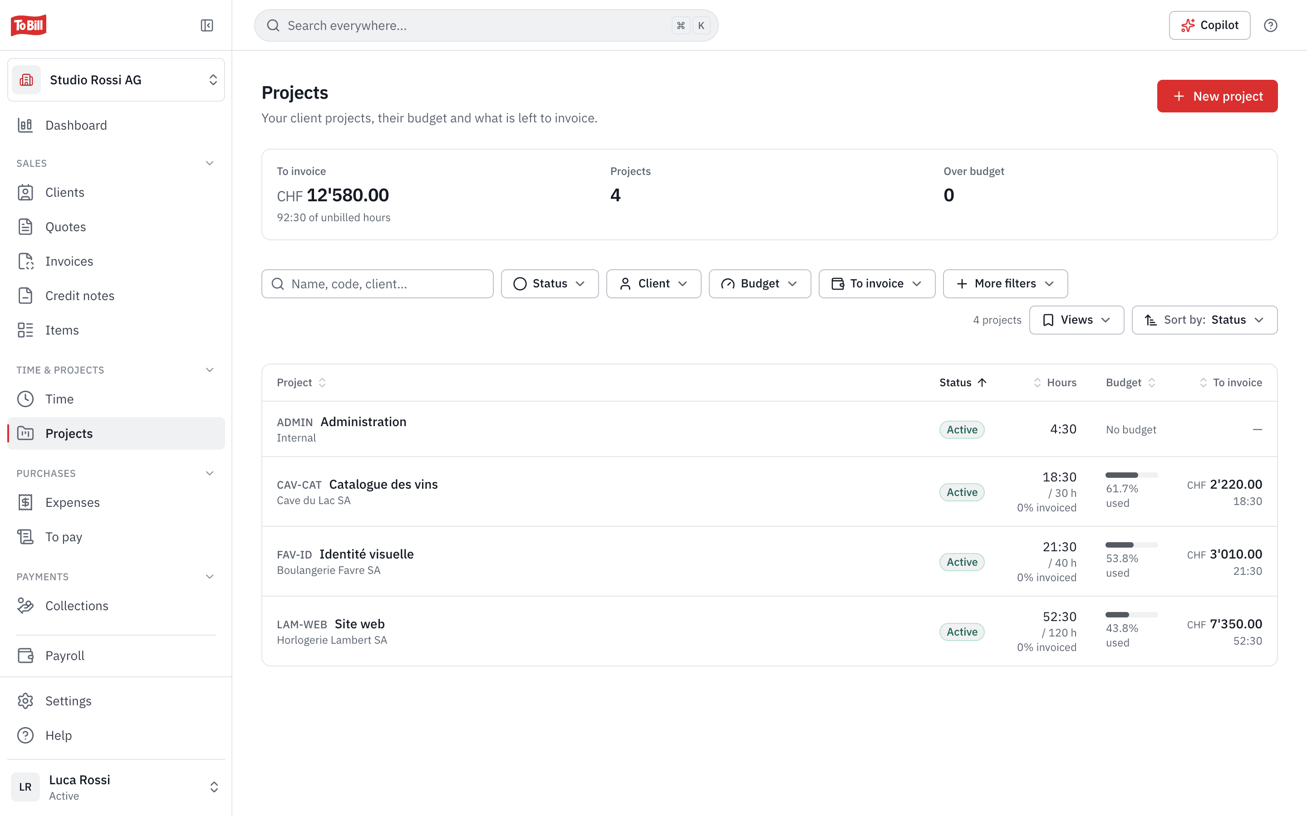Collapse the sidebar panel icon
The image size is (1307, 816).
(207, 25)
